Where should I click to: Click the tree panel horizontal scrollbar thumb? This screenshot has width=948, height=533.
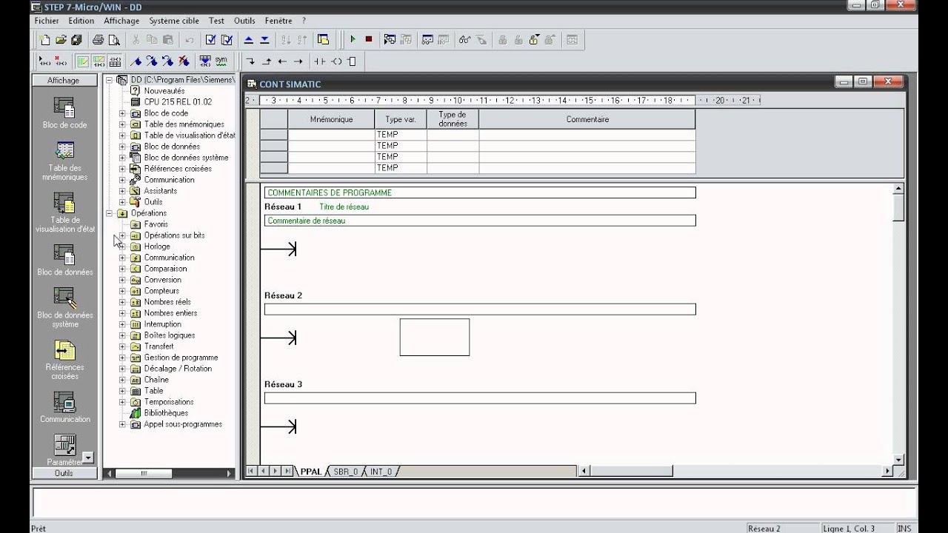pos(144,473)
